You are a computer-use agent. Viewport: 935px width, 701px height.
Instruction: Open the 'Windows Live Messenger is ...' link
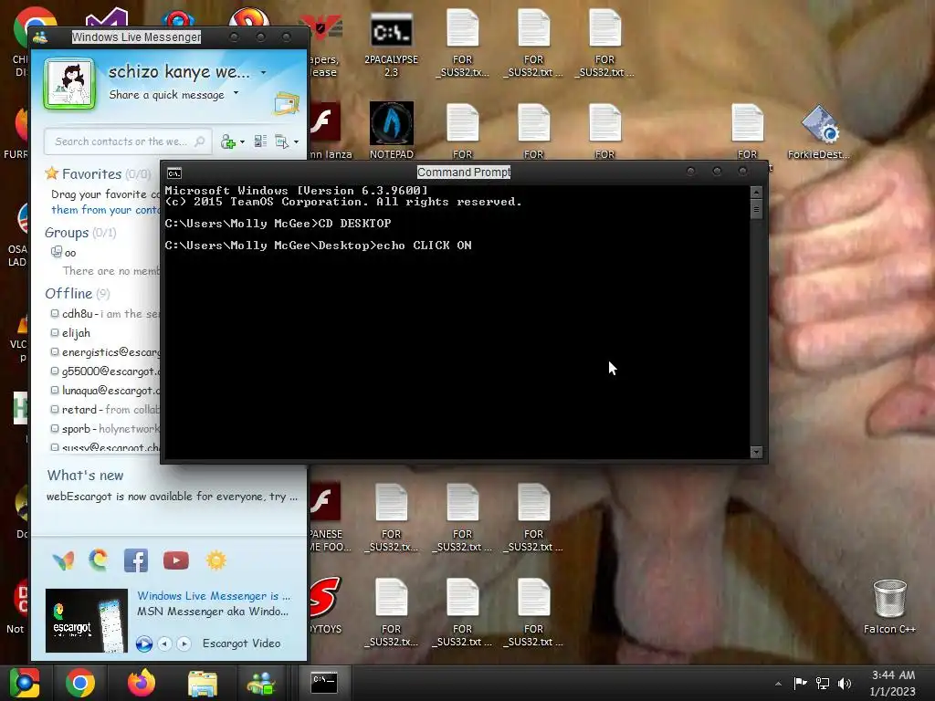214,595
